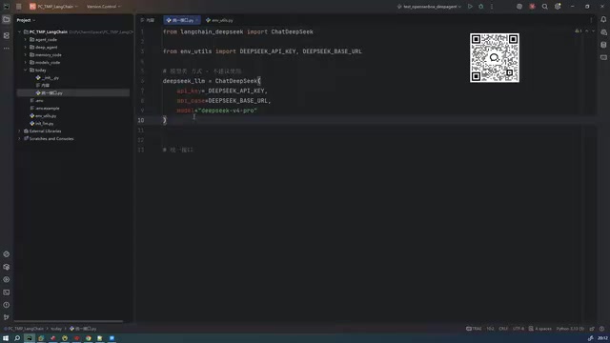Open the Notifications bell
Screen dimensions: 610x343
tap(603, 19)
